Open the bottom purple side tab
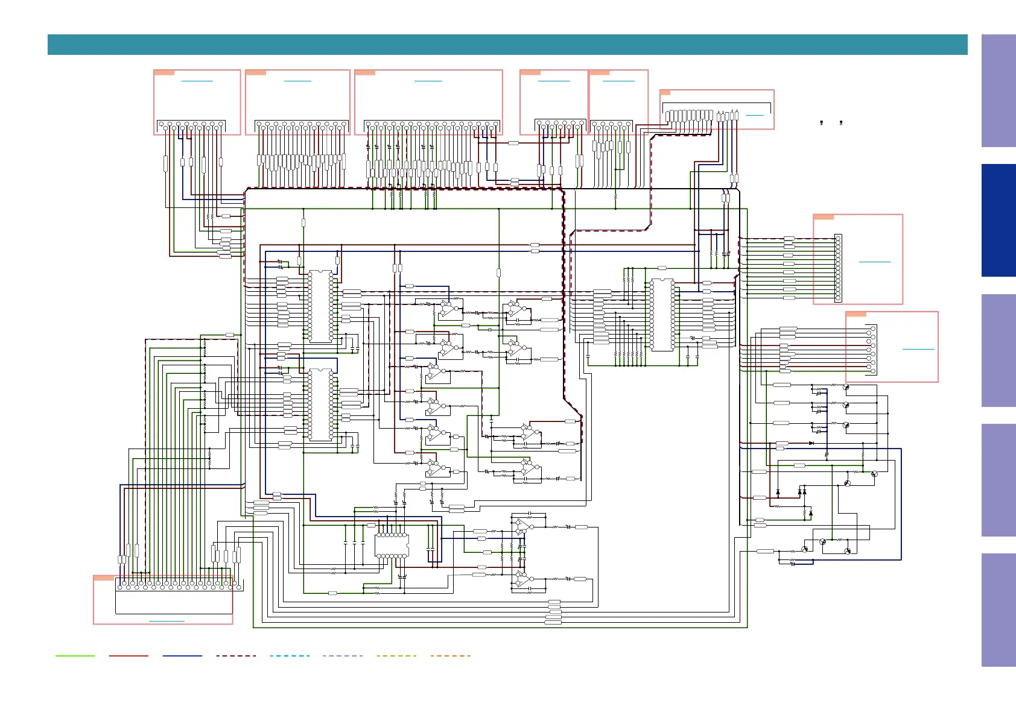This screenshot has width=1016, height=718. 998,609
